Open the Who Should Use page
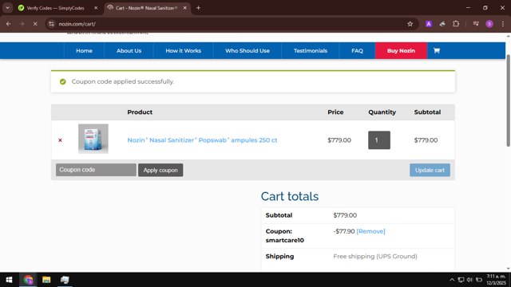511x287 pixels. click(x=248, y=51)
